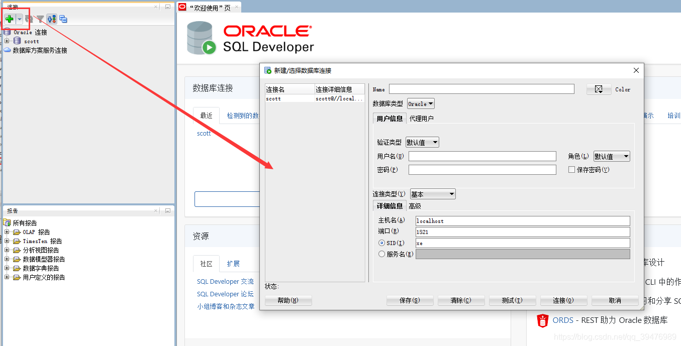Close the 报告 panel using its small x
681x346 pixels.
pos(156,211)
